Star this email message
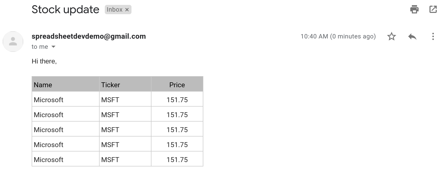Viewport: 444px width, 176px height. pos(391,36)
